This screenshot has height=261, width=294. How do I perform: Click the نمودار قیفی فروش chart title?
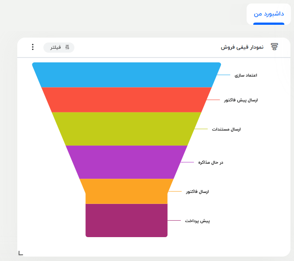242,47
